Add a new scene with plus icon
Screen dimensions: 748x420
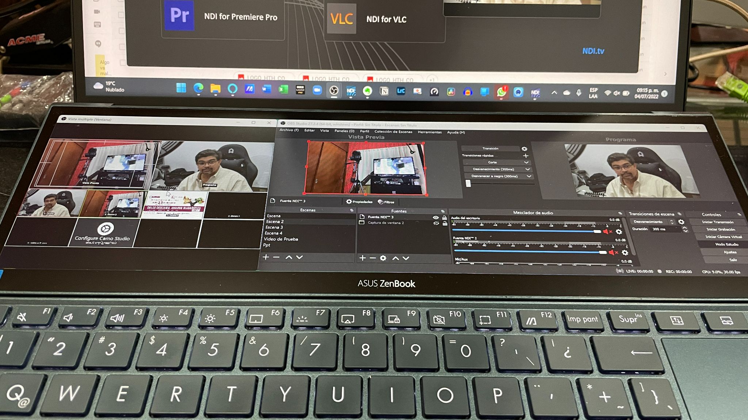pos(266,257)
